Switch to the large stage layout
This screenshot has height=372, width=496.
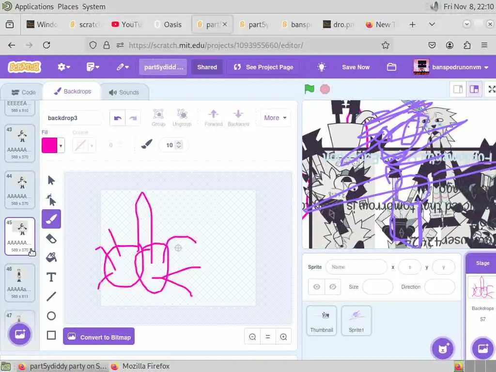pos(474,89)
